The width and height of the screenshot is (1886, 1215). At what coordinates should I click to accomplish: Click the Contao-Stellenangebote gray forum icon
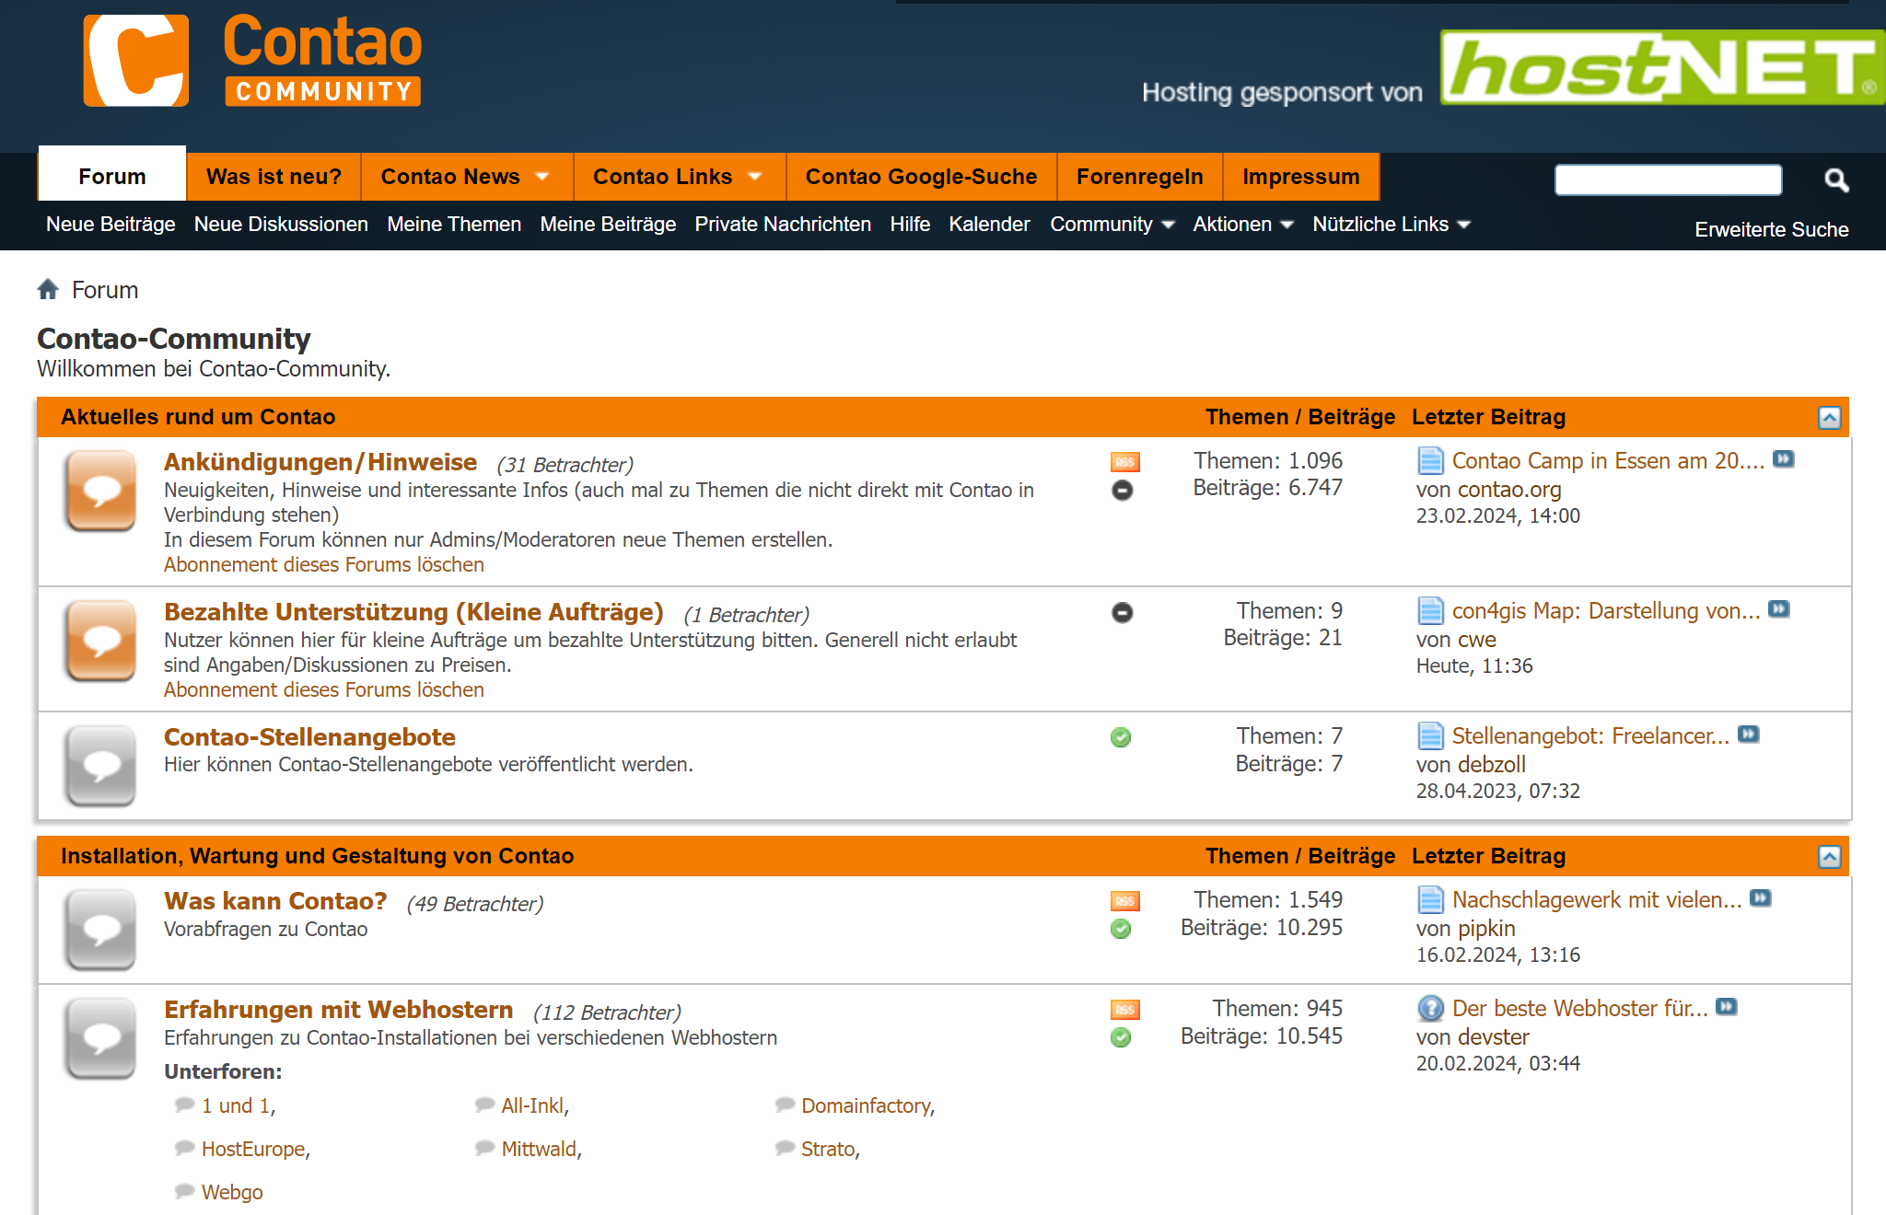(101, 766)
